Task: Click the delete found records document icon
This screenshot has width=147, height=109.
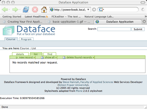Action: pyautogui.click(x=64, y=57)
